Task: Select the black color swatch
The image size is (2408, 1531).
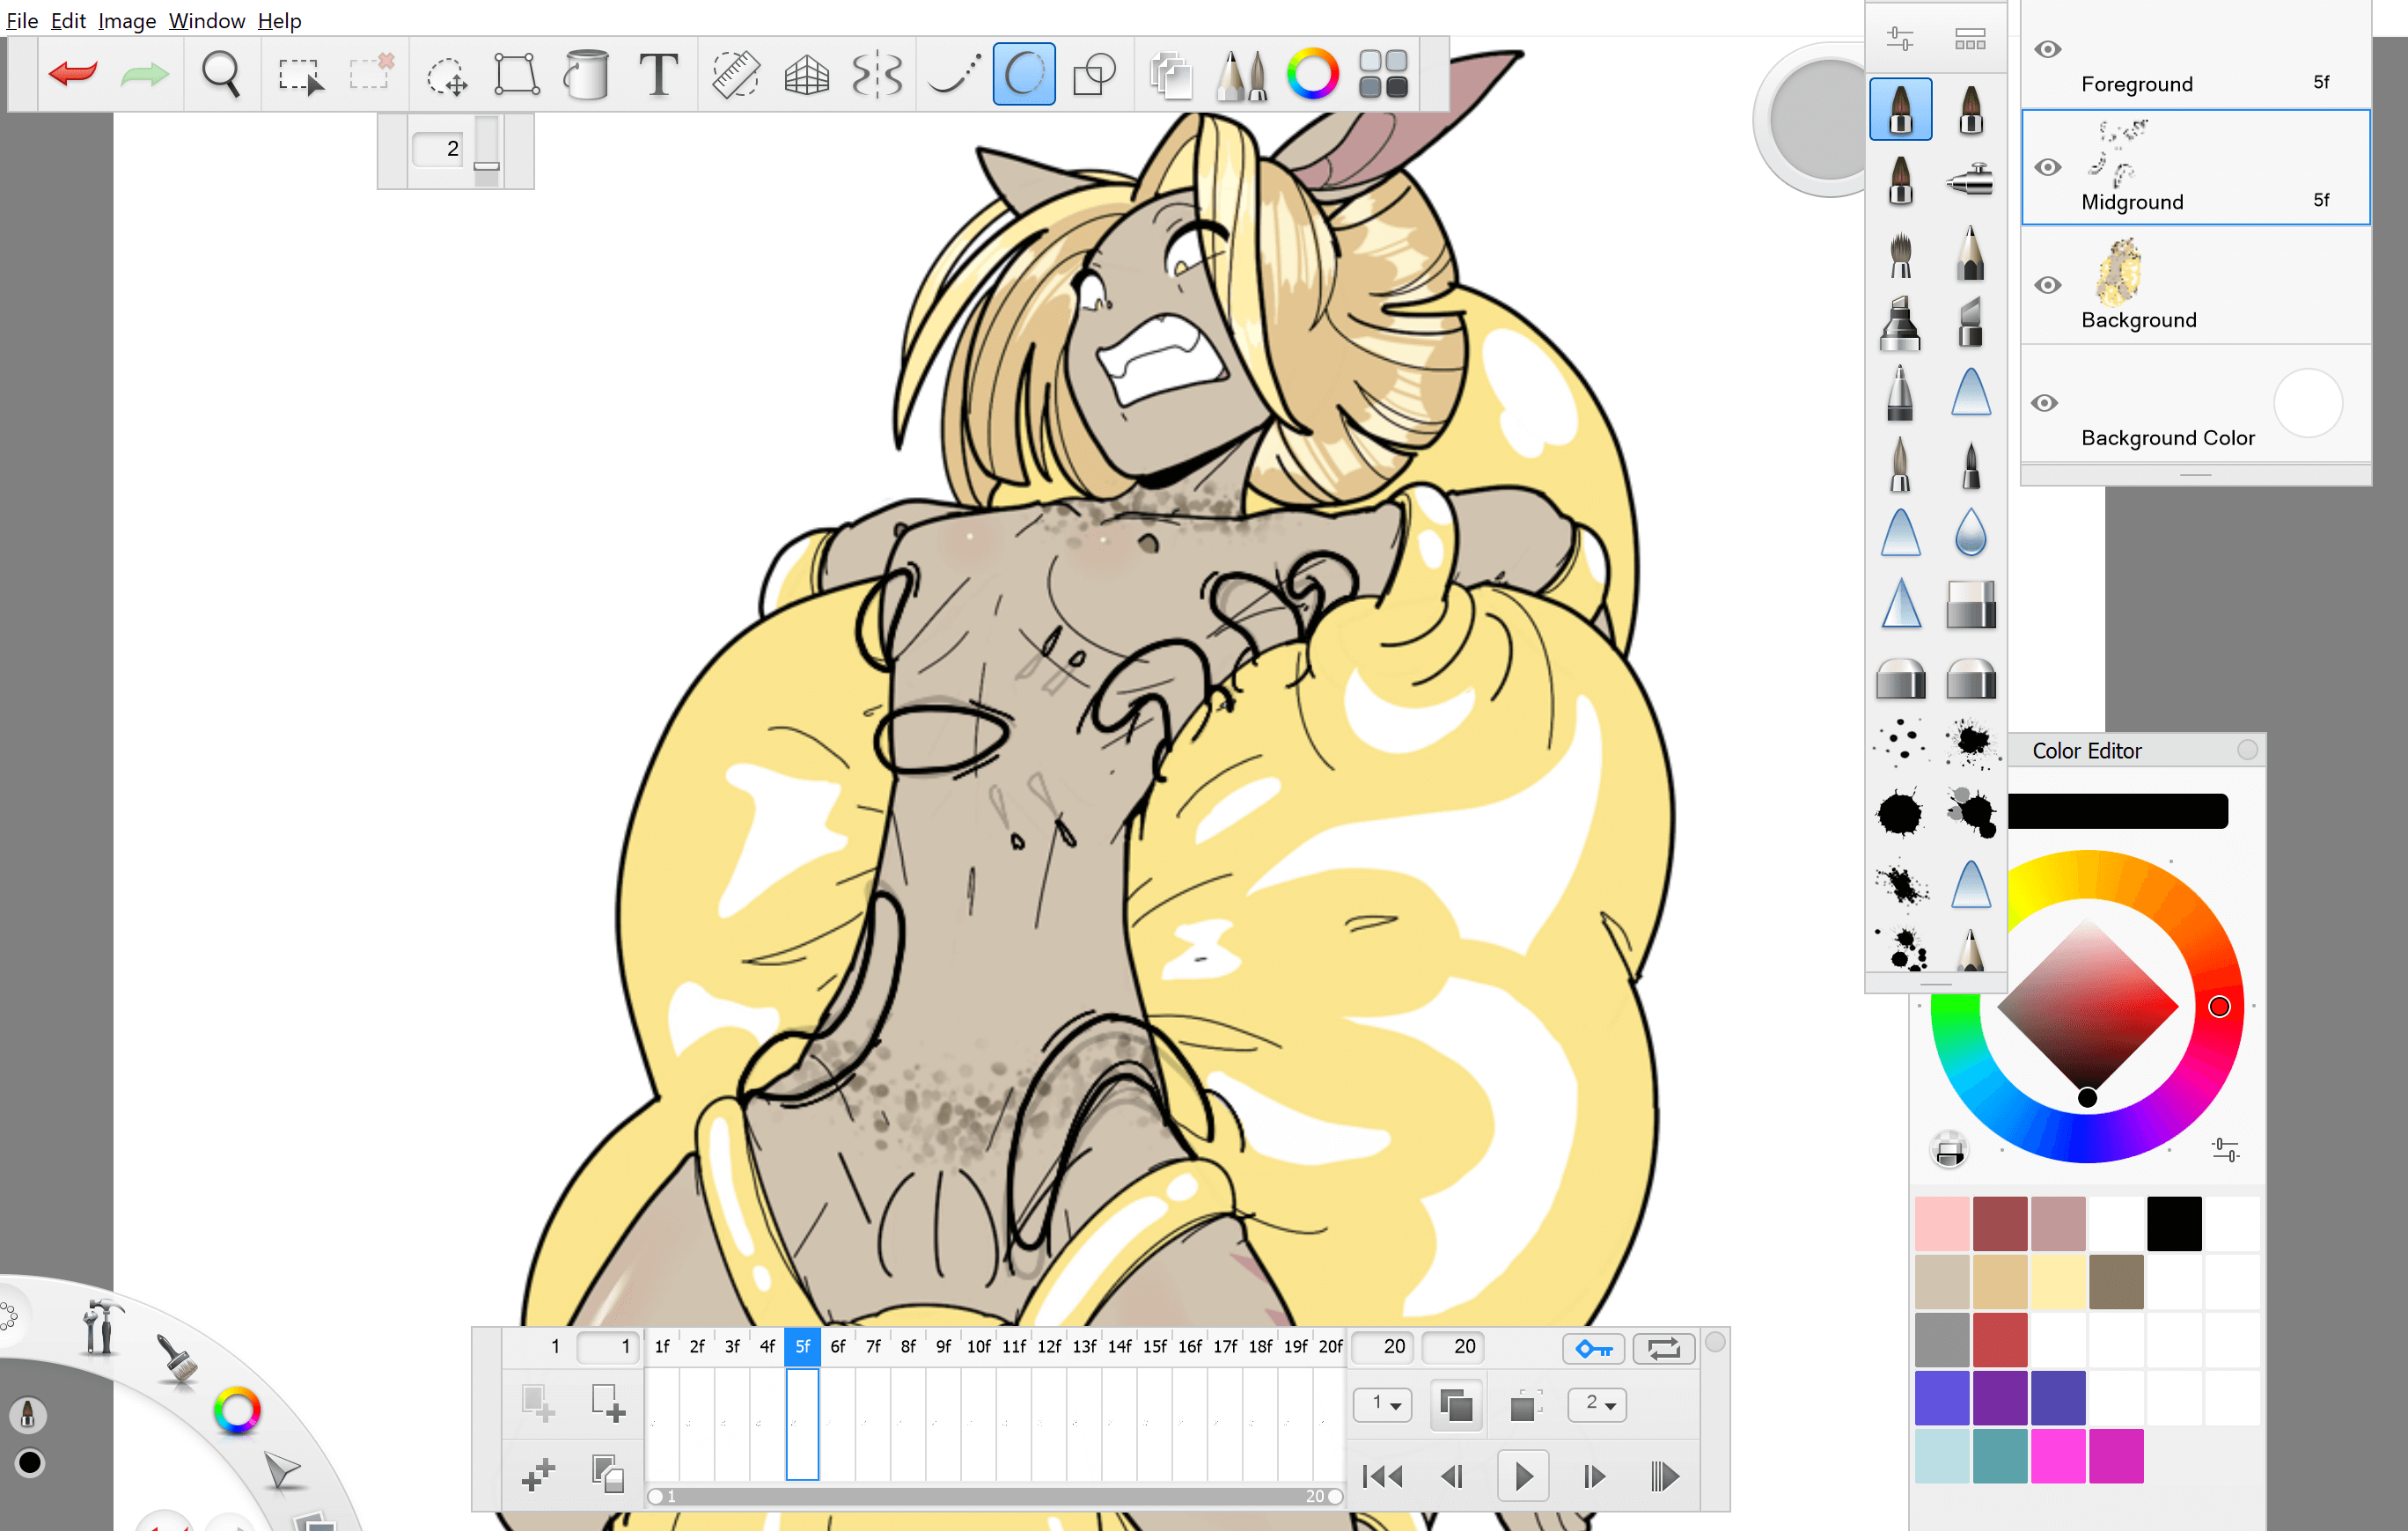Action: pyautogui.click(x=2173, y=1222)
